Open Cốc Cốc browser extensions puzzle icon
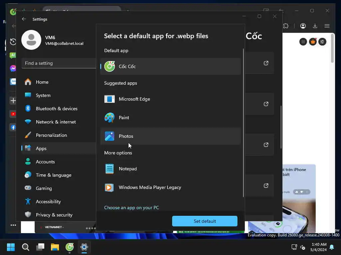341x255 pixels. 286,26
